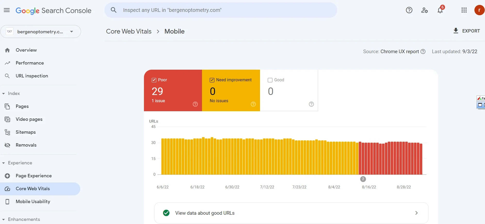
Task: Open View data about good URLs
Action: click(291, 213)
